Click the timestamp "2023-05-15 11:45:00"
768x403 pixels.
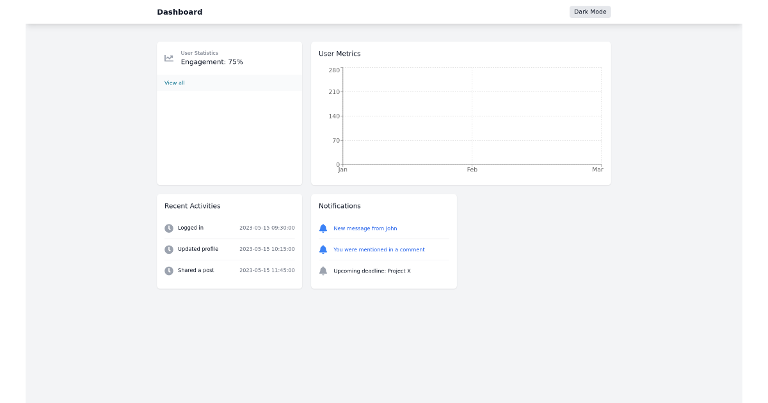coord(267,270)
